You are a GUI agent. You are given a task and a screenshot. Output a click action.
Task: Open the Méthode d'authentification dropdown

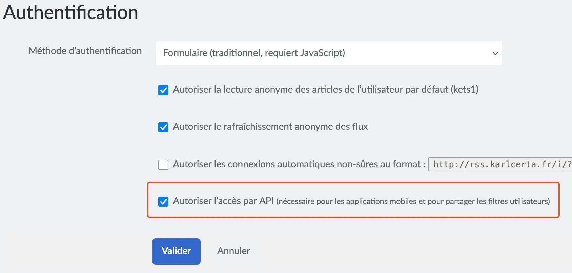328,53
